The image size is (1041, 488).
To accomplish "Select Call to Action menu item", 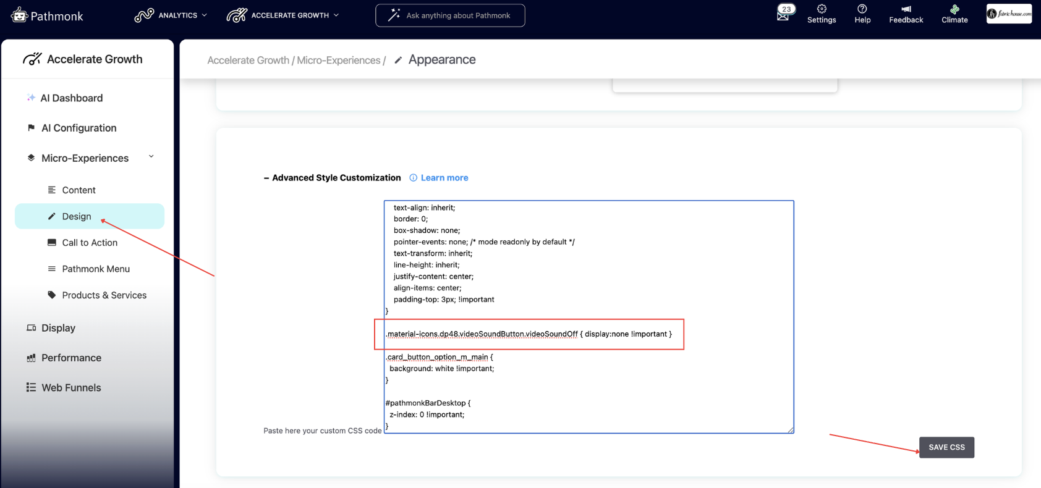I will [90, 243].
